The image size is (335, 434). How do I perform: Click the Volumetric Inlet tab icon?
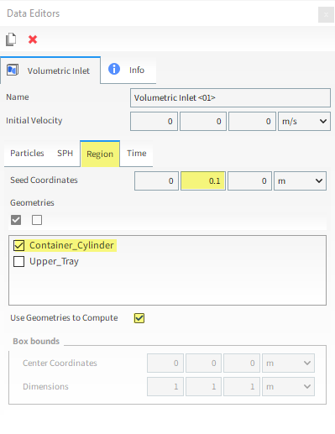tap(13, 70)
